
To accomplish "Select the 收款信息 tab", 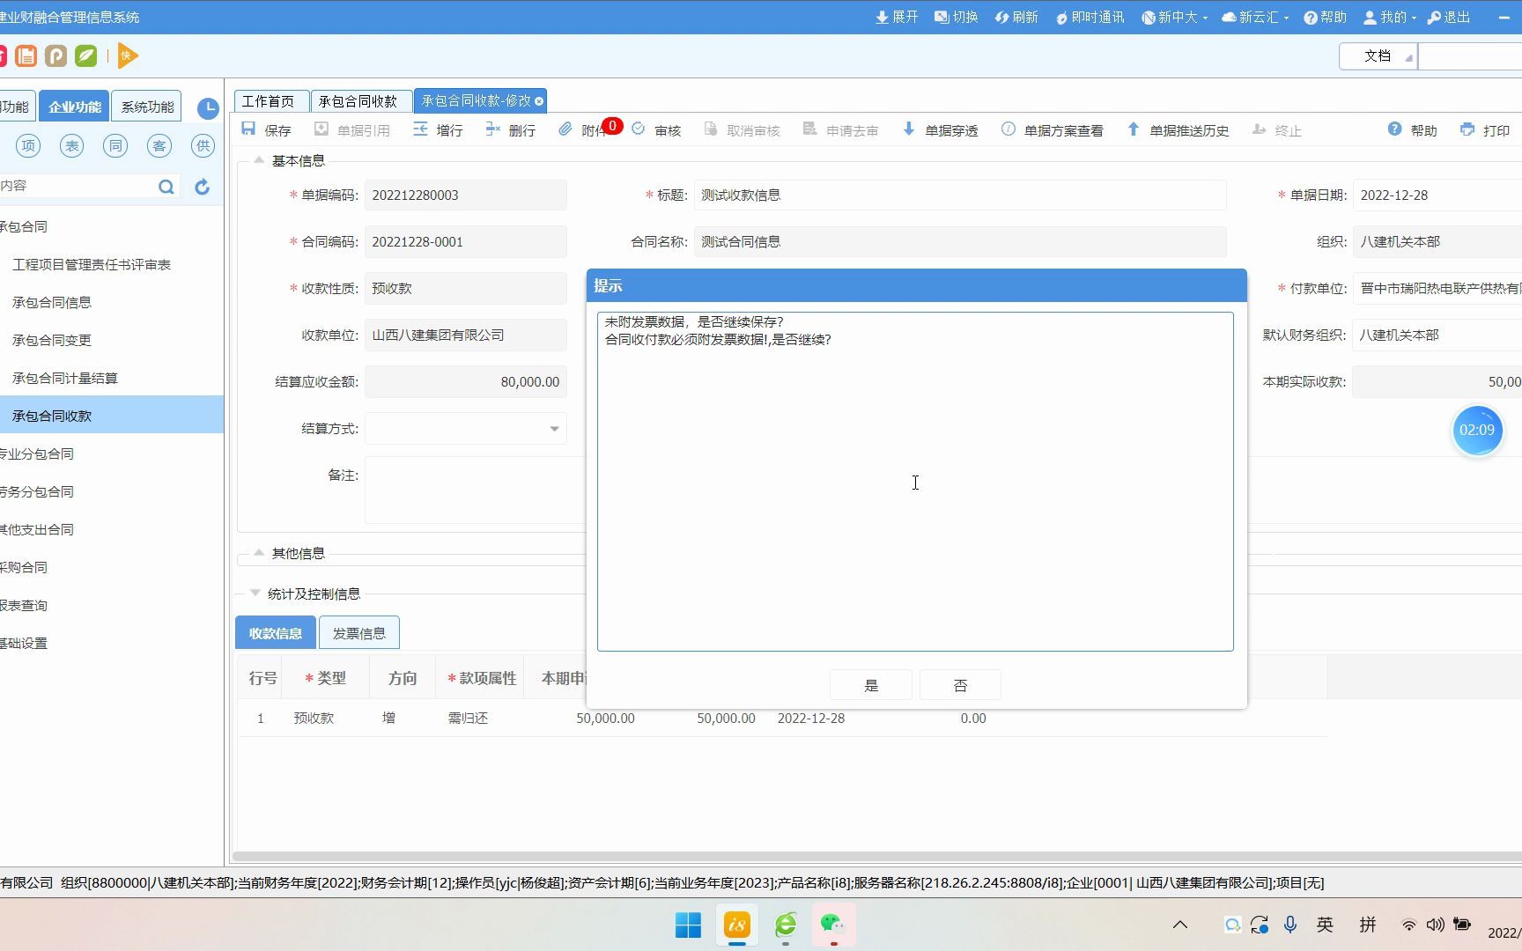I will coord(276,632).
